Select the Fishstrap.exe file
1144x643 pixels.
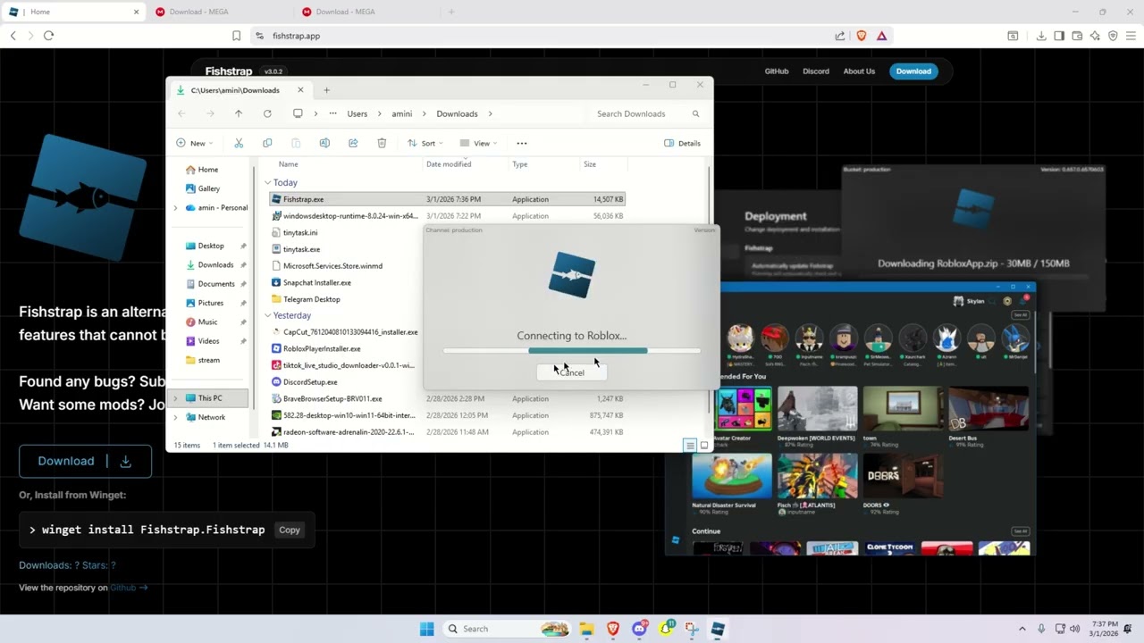pos(447,199)
